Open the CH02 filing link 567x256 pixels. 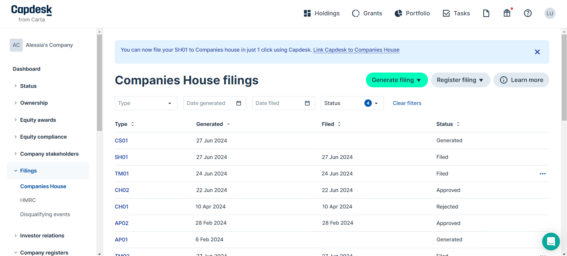tap(122, 190)
